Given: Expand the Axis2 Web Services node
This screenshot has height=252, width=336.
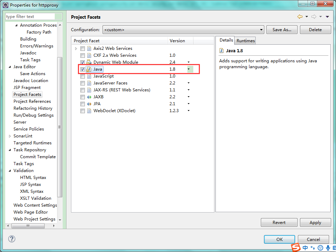Looking at the screenshot, I should [76, 48].
